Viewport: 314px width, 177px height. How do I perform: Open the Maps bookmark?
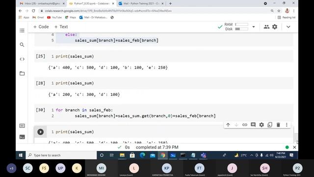point(71,18)
